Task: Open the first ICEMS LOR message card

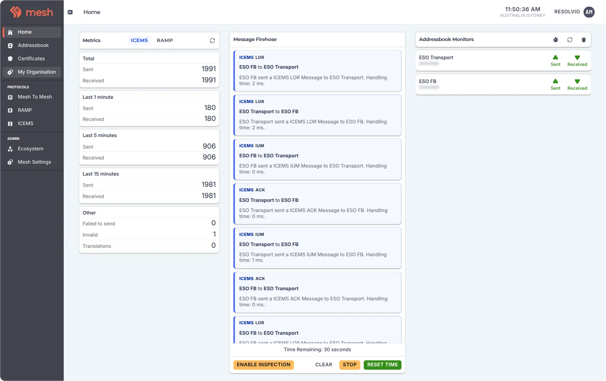Action: 318,71
